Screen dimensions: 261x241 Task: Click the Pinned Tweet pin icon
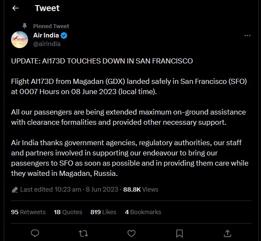click(25, 26)
